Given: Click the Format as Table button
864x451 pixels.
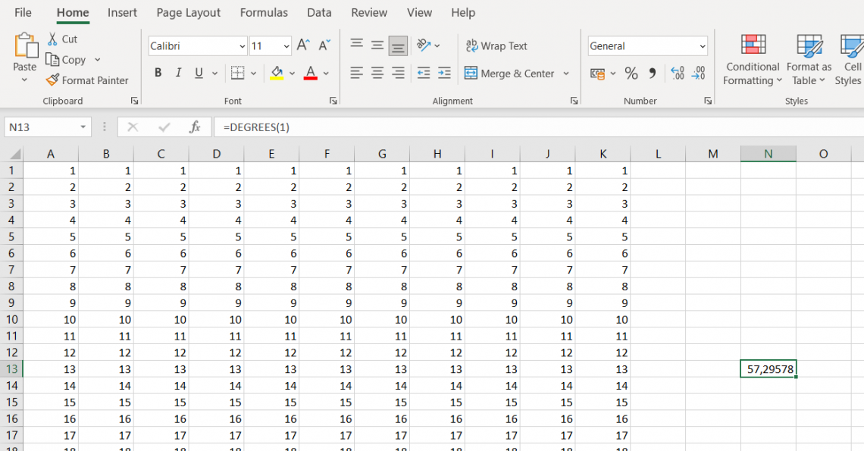Looking at the screenshot, I should pos(809,59).
